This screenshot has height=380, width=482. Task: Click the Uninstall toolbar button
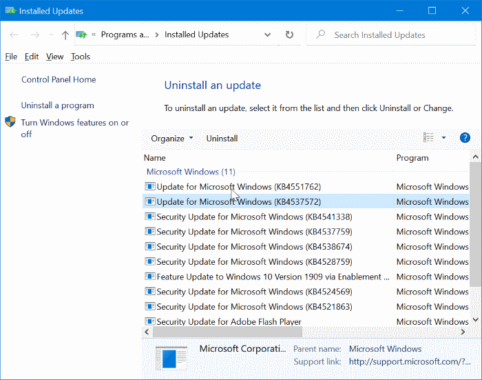[222, 138]
